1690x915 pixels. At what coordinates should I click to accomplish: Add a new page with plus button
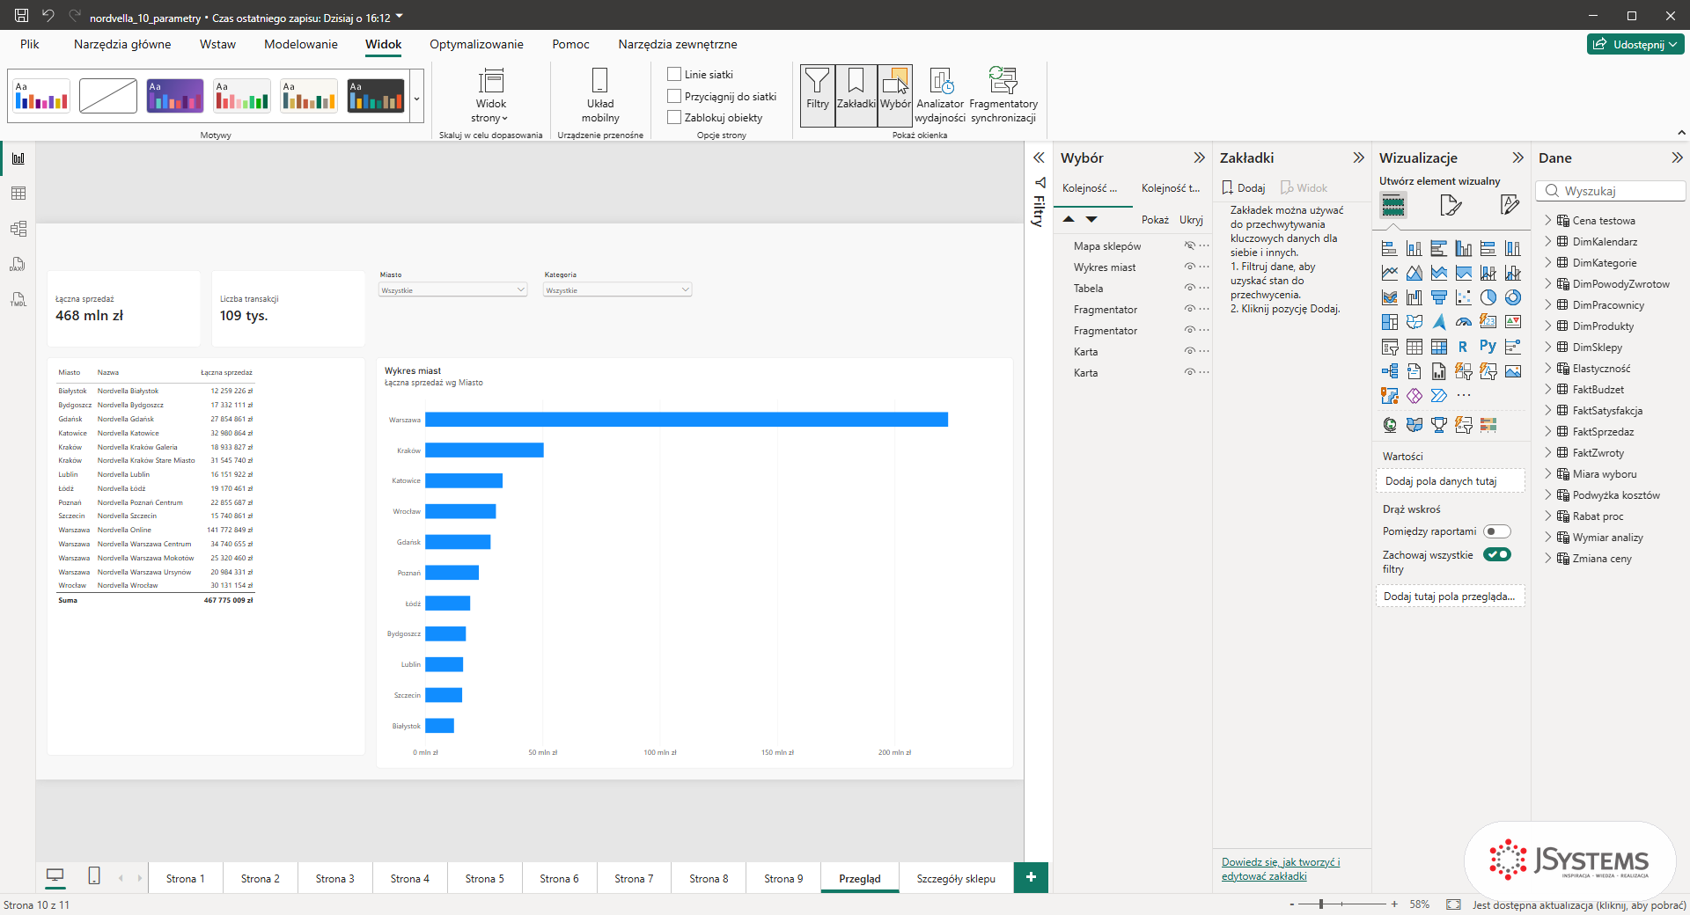(1031, 877)
